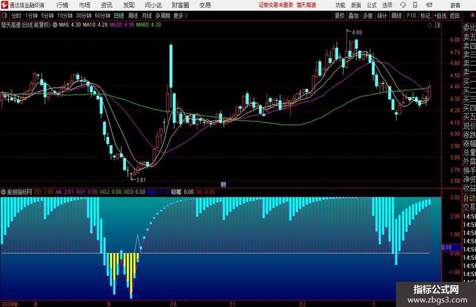The height and width of the screenshot is (307, 476).
Task: Add stock via +自选 button
Action: 440,16
